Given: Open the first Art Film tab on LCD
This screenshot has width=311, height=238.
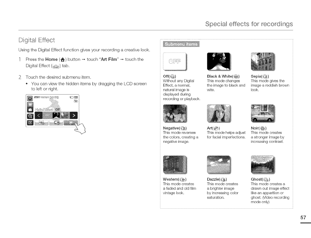Looking at the screenshot, I should click(42, 123).
